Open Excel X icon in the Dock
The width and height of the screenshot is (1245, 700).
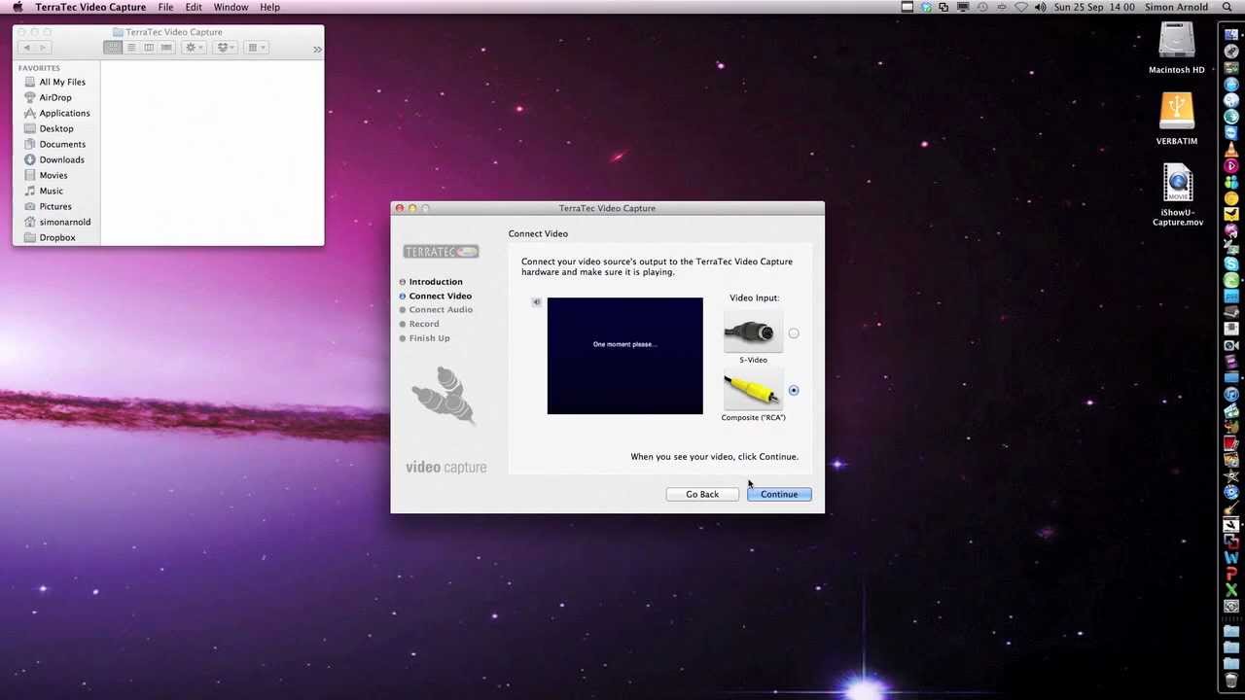pos(1231,590)
